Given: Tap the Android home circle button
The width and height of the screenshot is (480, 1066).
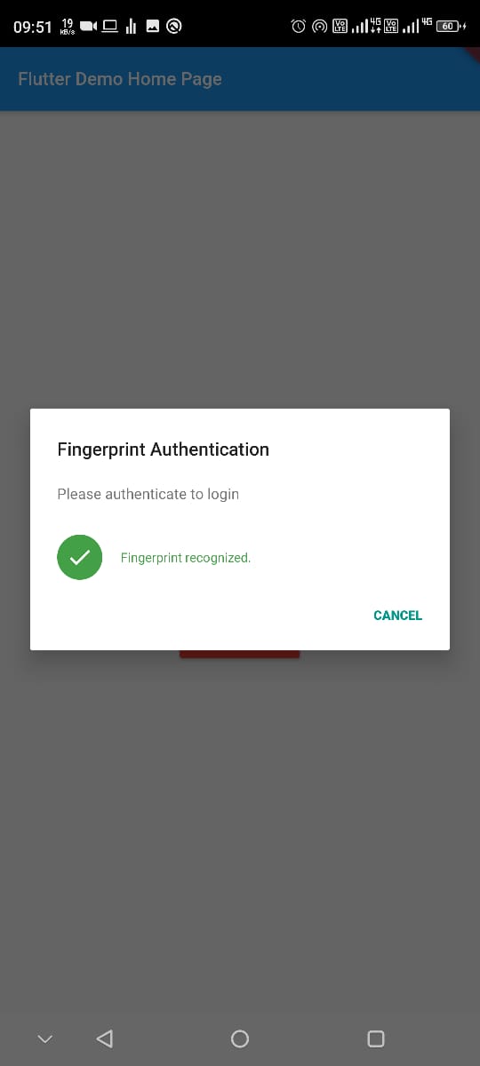Looking at the screenshot, I should tap(240, 1038).
